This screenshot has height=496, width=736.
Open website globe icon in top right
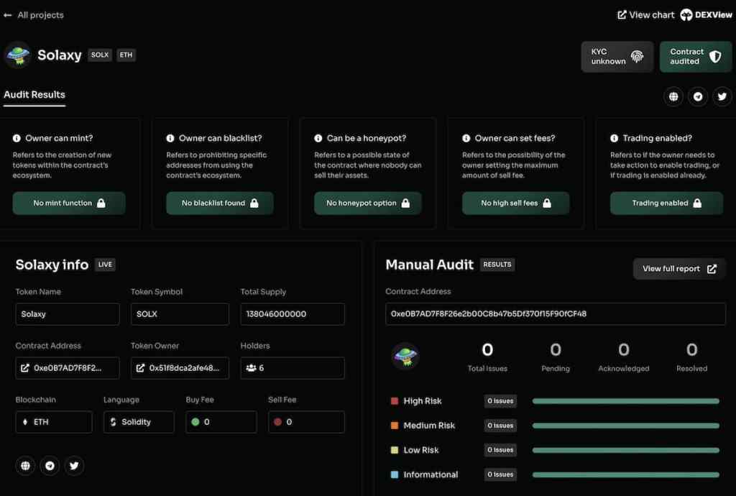coord(673,96)
